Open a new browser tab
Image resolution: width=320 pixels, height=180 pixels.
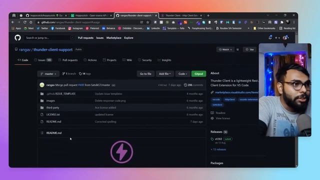pos(208,15)
